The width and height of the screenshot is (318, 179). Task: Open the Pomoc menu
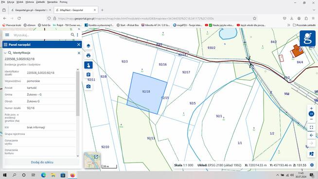point(64,2)
